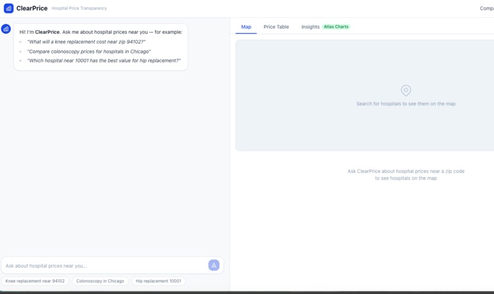The image size is (494, 294).
Task: Click example 'Which hospital near 10001 has the best value'
Action: coord(104,61)
